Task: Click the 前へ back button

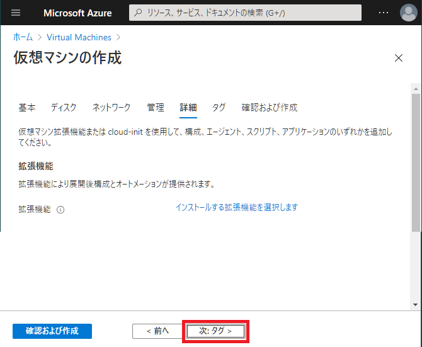Action: [x=157, y=331]
